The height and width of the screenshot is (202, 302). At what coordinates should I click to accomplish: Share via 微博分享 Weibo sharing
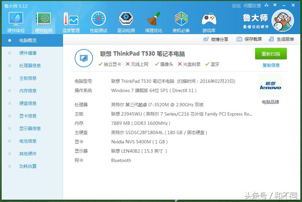tap(219, 39)
